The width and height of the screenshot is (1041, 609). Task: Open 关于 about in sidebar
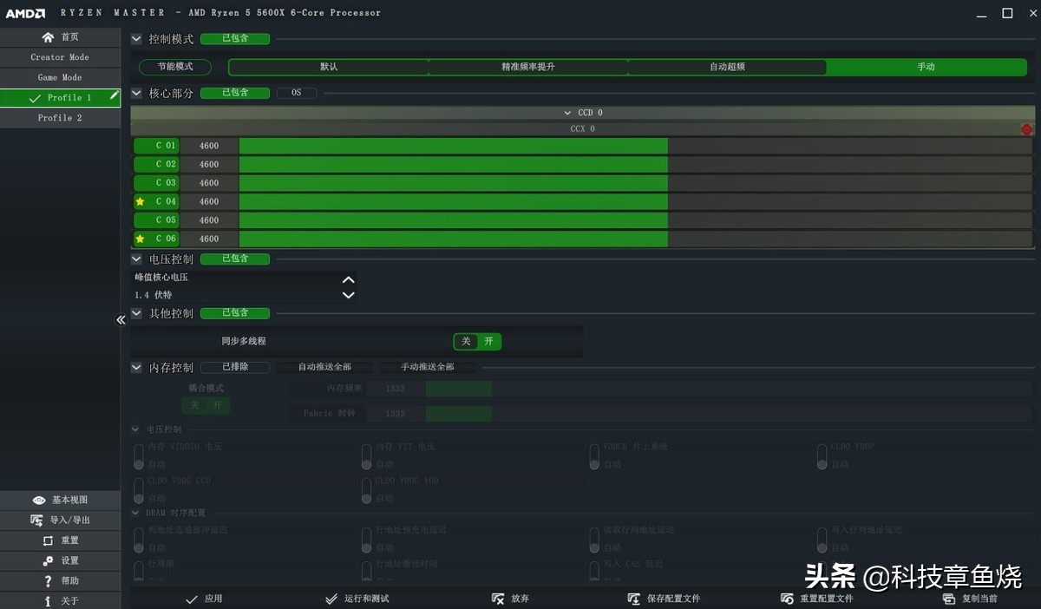pyautogui.click(x=60, y=600)
